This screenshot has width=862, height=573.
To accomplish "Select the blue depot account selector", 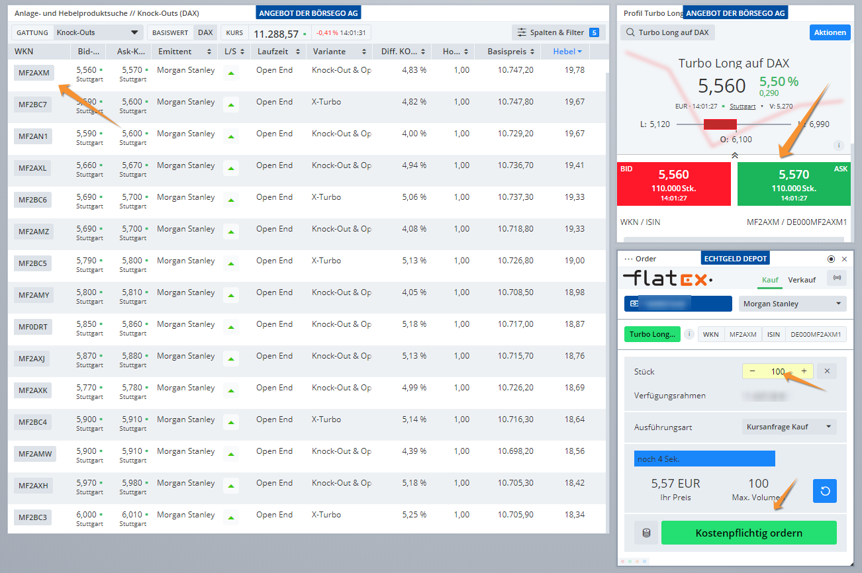I will pyautogui.click(x=678, y=304).
